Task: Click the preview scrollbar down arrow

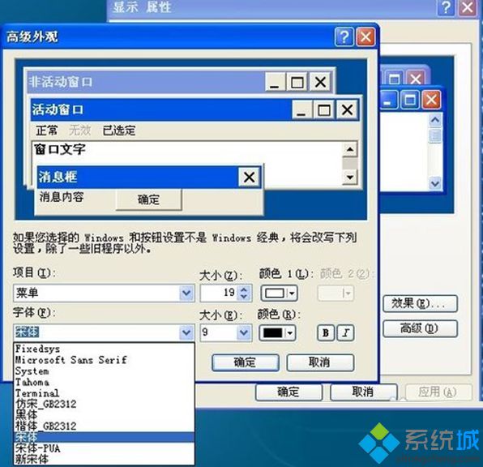Action: point(350,178)
